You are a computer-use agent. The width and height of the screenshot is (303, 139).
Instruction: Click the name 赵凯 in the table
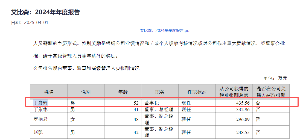(38, 132)
